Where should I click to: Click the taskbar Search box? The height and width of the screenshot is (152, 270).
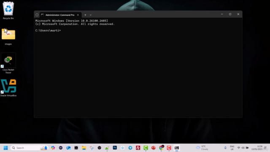(x=29, y=148)
